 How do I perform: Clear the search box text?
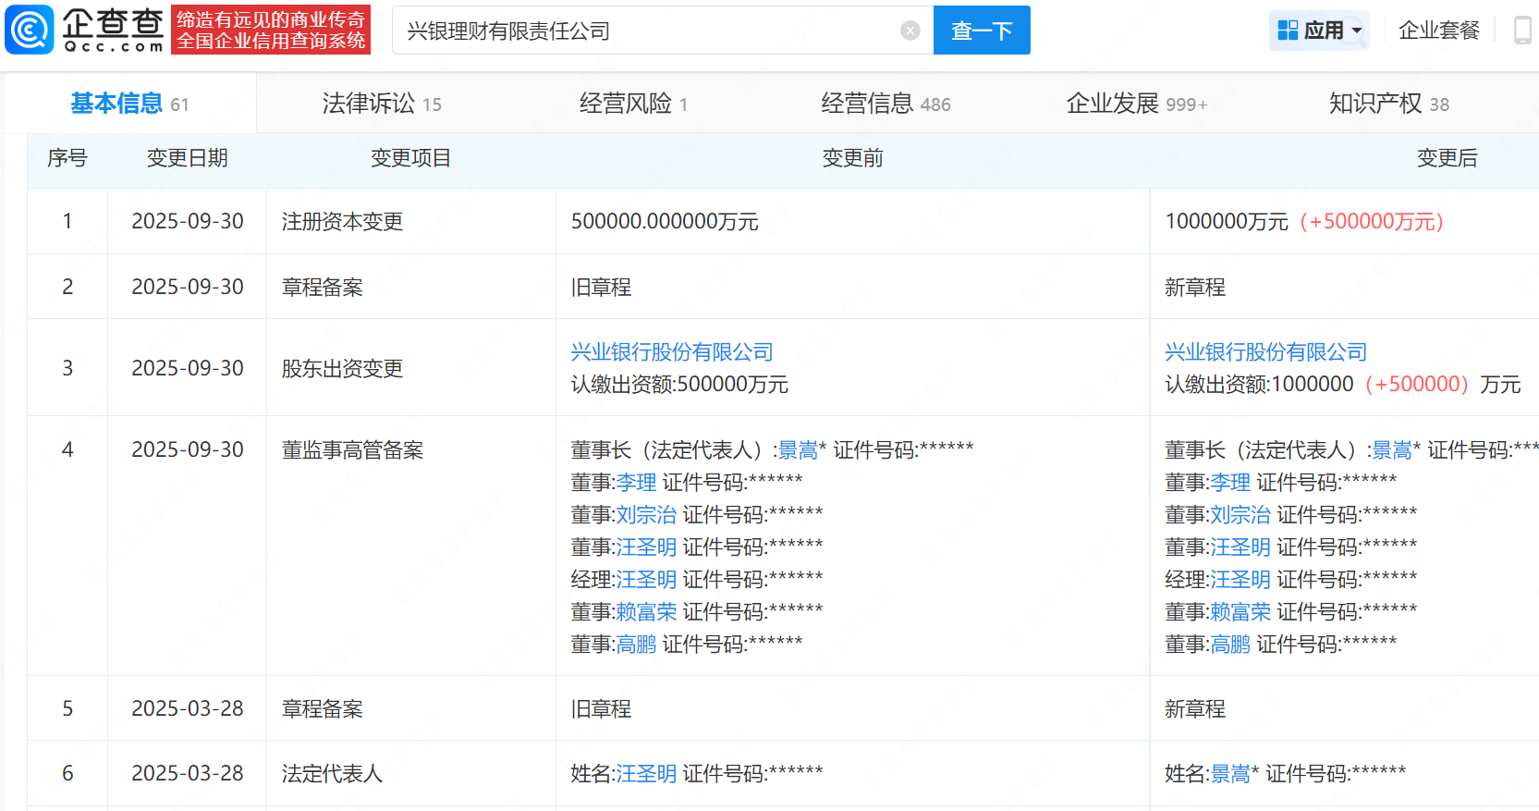click(x=910, y=31)
